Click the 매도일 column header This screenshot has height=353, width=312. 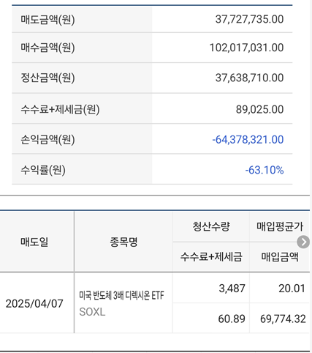(x=34, y=242)
